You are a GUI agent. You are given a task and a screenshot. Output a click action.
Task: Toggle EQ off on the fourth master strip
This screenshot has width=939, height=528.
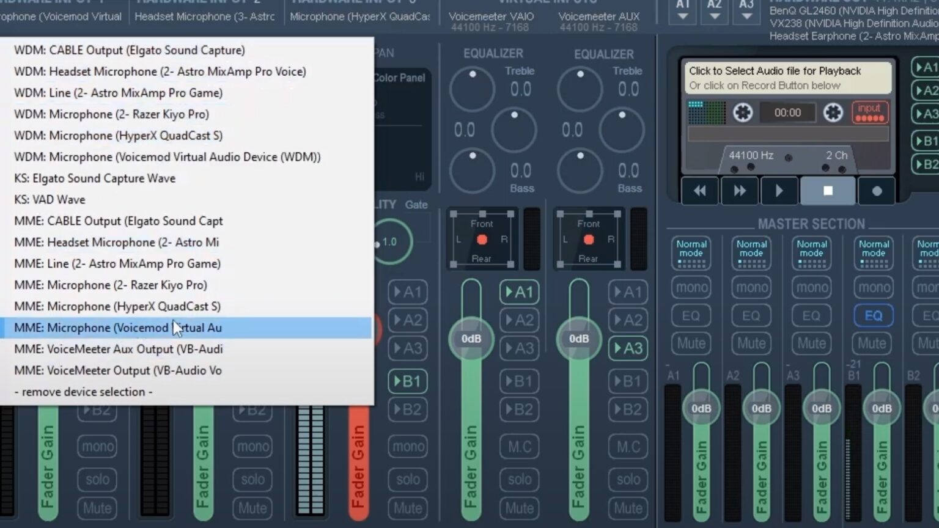click(x=873, y=315)
